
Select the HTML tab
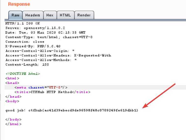(66, 15)
